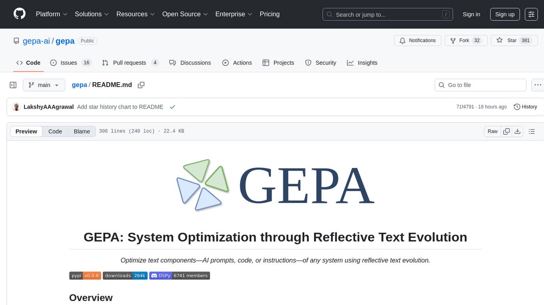Copy the README.md file path
This screenshot has height=305, width=544.
141,85
